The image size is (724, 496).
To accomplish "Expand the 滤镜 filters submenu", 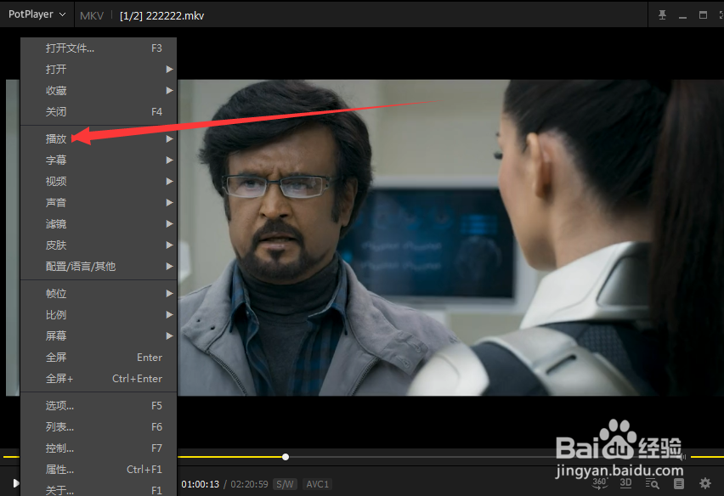I will point(99,223).
